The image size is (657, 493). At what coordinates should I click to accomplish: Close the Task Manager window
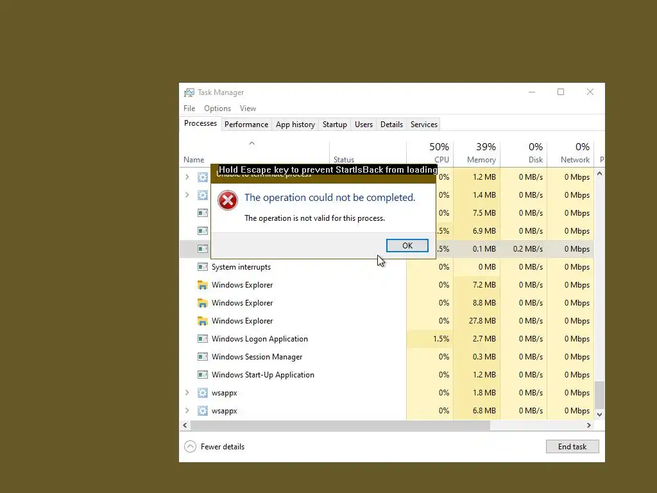(x=590, y=92)
